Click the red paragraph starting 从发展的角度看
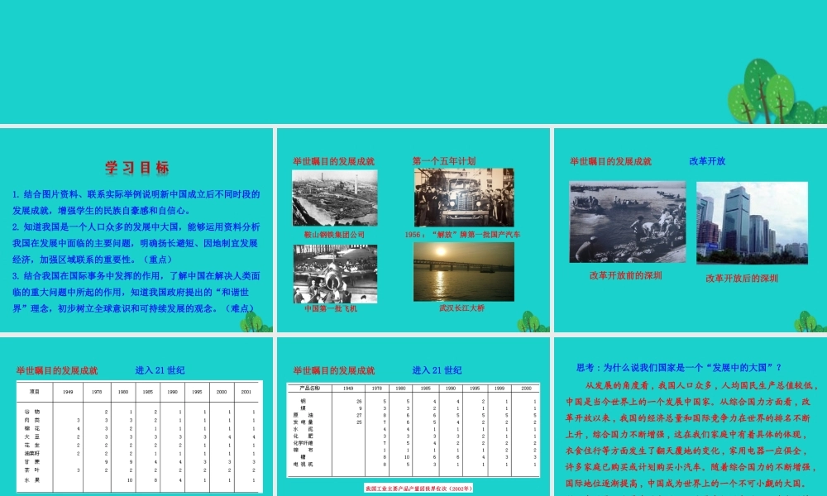This screenshot has width=827, height=496. tap(691, 437)
